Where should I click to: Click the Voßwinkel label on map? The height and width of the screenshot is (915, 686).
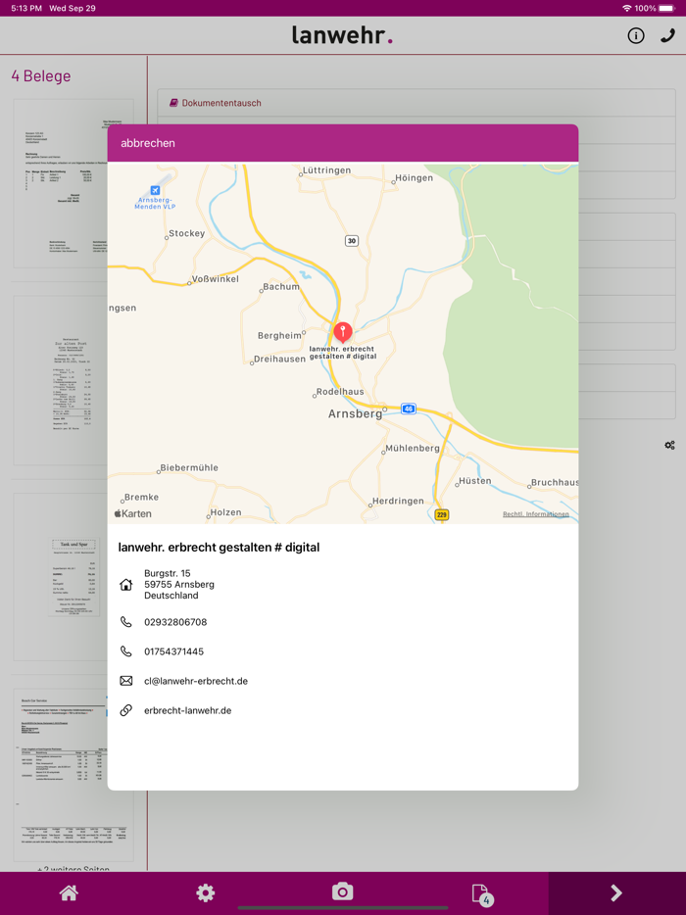[216, 279]
